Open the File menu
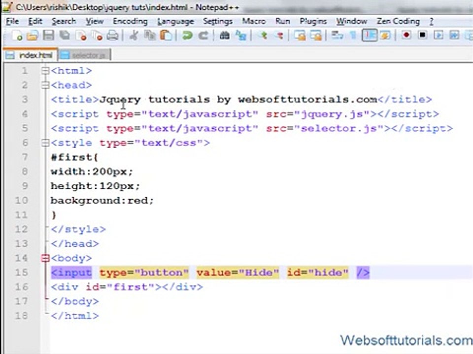473x354 pixels. [x=12, y=21]
